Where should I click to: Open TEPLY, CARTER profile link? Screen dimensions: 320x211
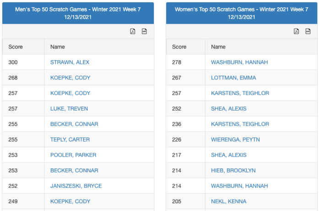point(70,140)
